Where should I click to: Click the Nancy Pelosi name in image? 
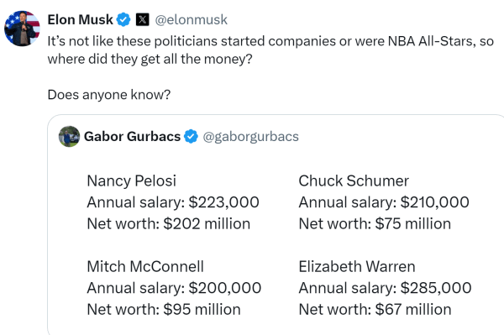click(132, 181)
